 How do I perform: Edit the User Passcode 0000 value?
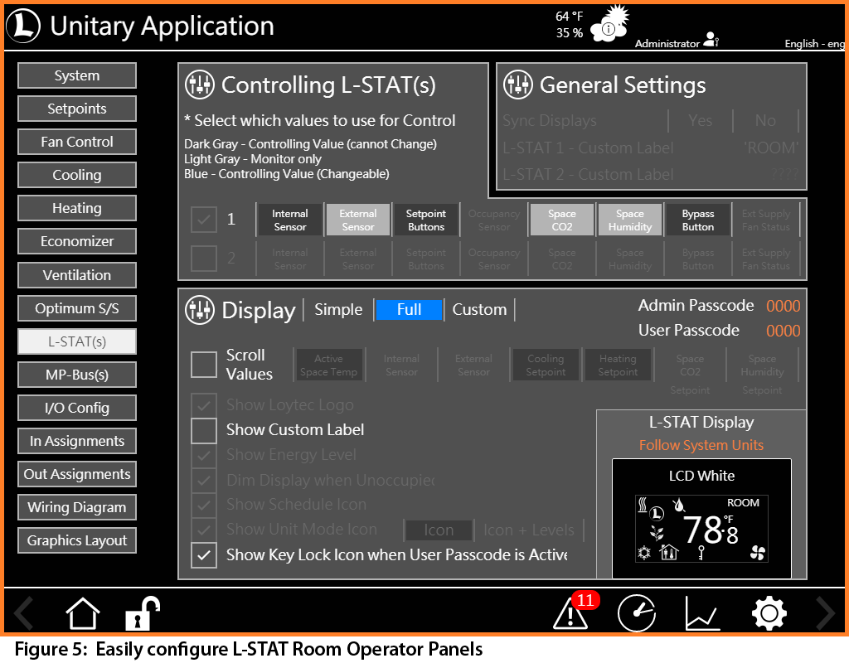pyautogui.click(x=783, y=331)
